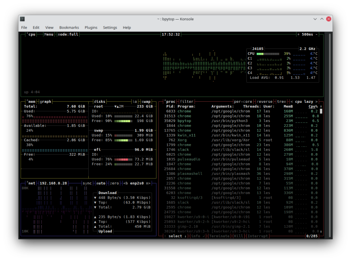Toggle the disks panel

tap(100, 101)
